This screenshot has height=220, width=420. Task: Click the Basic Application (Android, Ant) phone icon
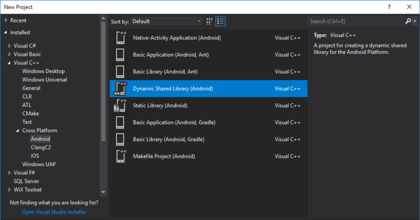(x=120, y=55)
